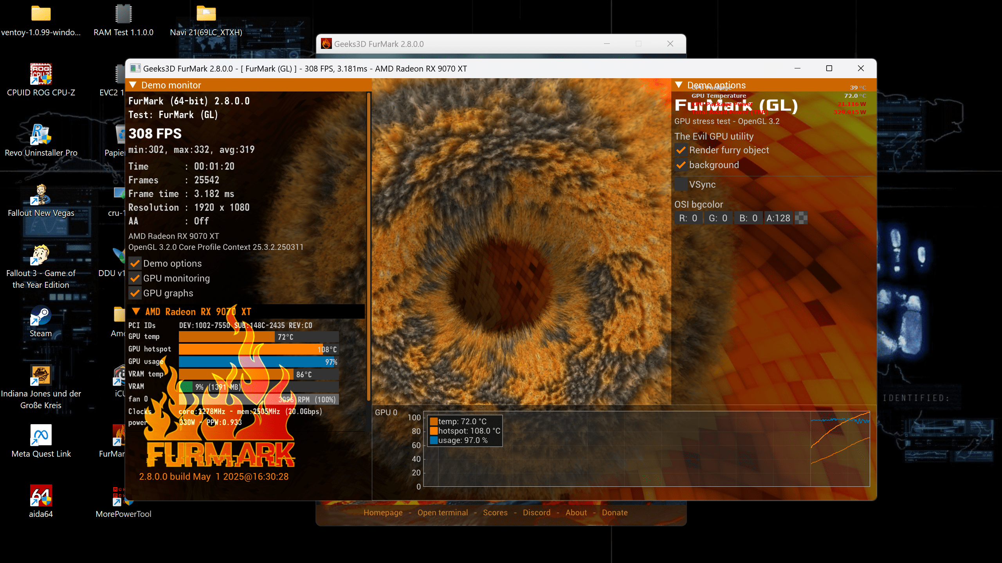Image resolution: width=1002 pixels, height=563 pixels.
Task: Launch Fallout New Vegas desktop icon
Action: [x=41, y=195]
